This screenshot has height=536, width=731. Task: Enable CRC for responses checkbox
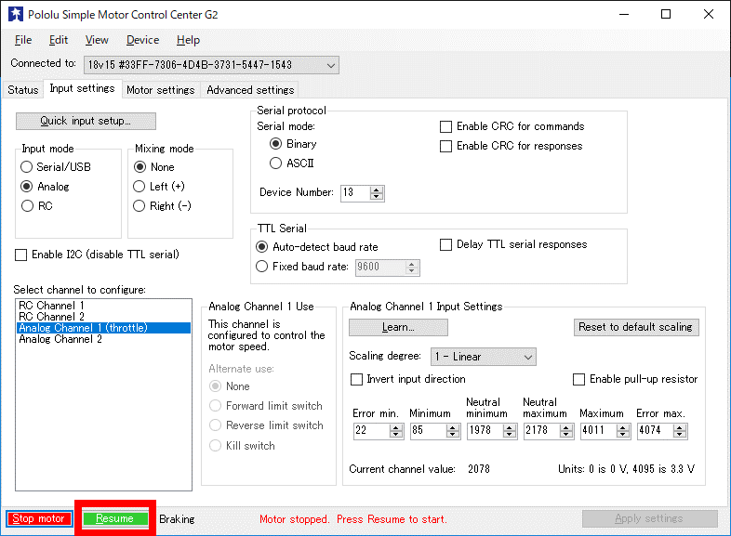(511, 146)
